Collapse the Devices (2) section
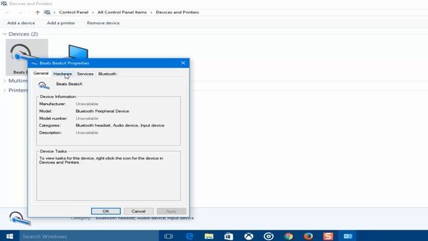The width and height of the screenshot is (428, 241). pos(5,34)
